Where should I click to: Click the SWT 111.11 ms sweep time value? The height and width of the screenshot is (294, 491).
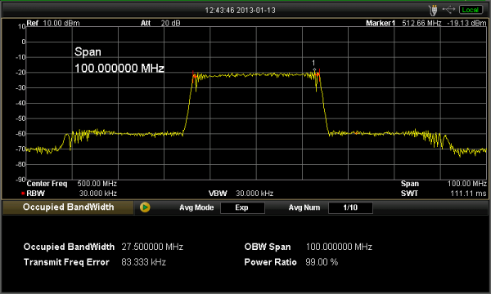[468, 194]
